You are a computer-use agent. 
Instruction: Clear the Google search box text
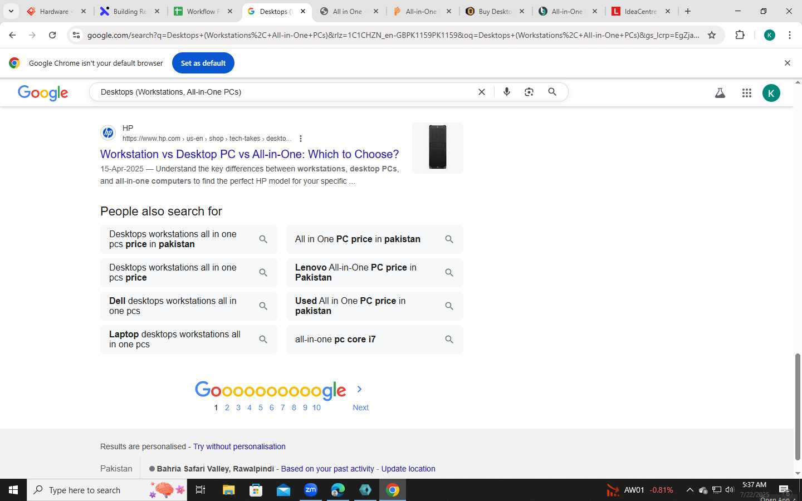pos(482,92)
